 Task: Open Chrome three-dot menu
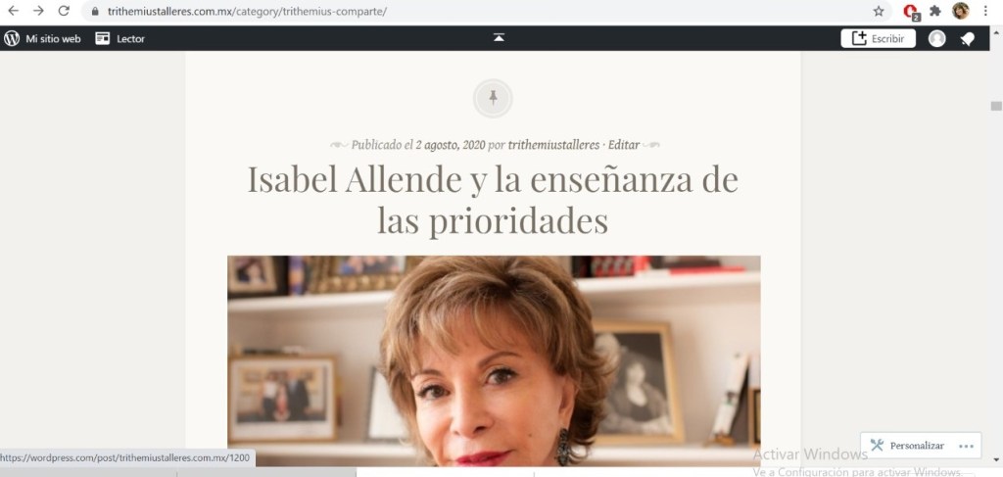[985, 11]
